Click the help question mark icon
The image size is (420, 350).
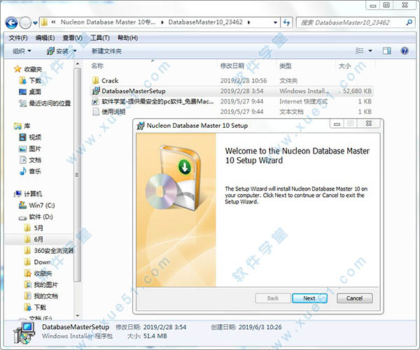pos(404,51)
